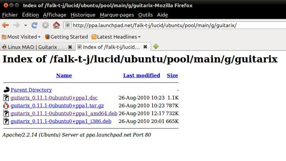
Task: Click the page heading Index of /falk-t-j
Action: pos(140,59)
